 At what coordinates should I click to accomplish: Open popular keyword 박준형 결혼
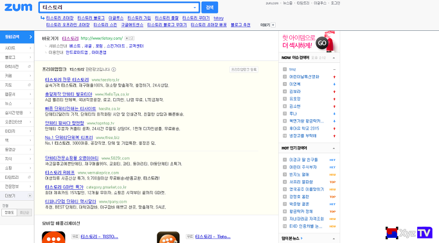(x=300, y=204)
